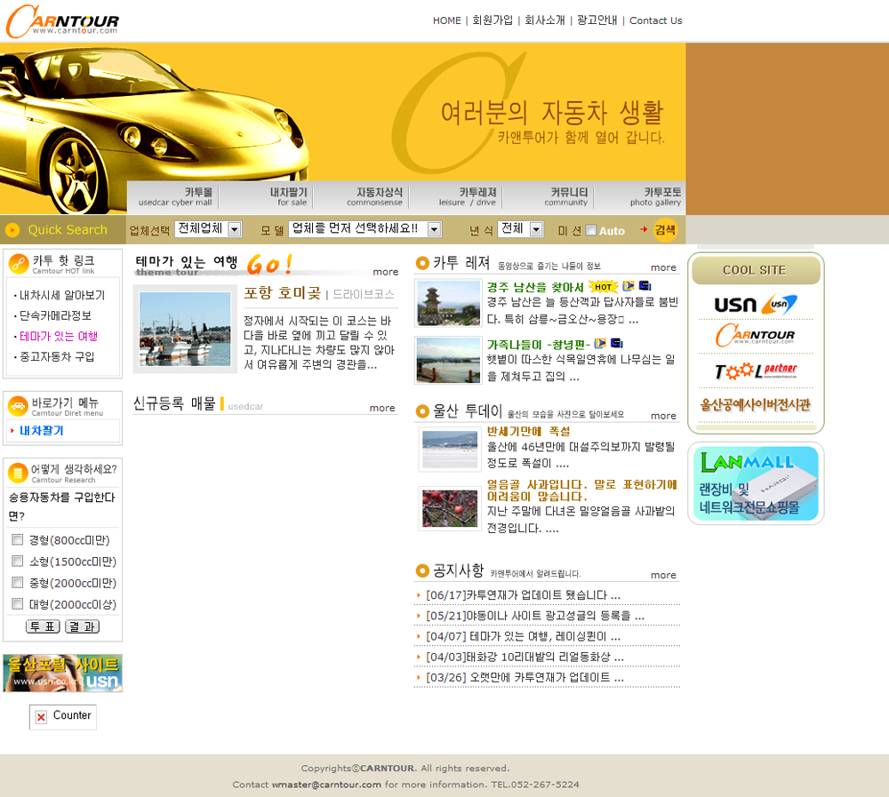Check the 경형(800cc미만) poll option
The width and height of the screenshot is (889, 797).
click(x=17, y=540)
